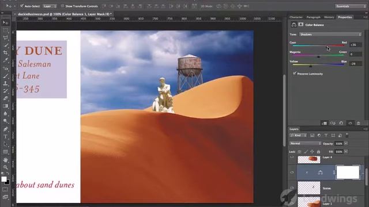Select the Gradient tool

[x=5, y=106]
